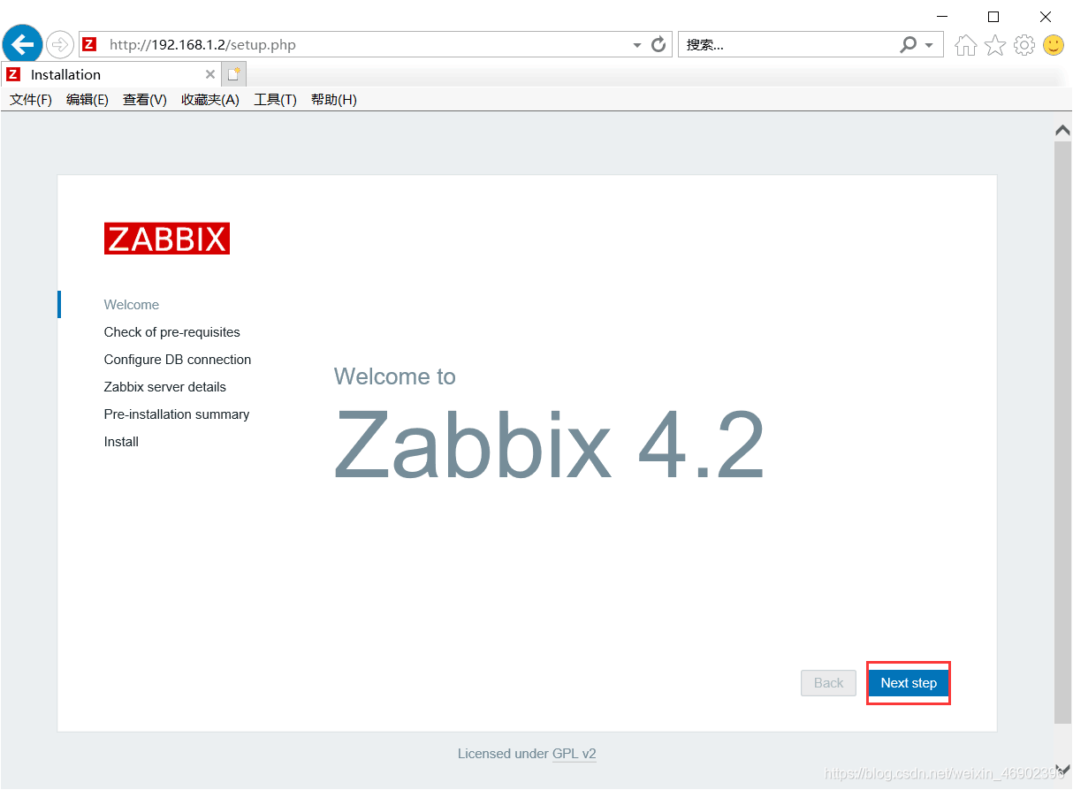Screen dimensions: 1073x790
Task: Click the Zabbix favicon in address bar
Action: [x=89, y=44]
